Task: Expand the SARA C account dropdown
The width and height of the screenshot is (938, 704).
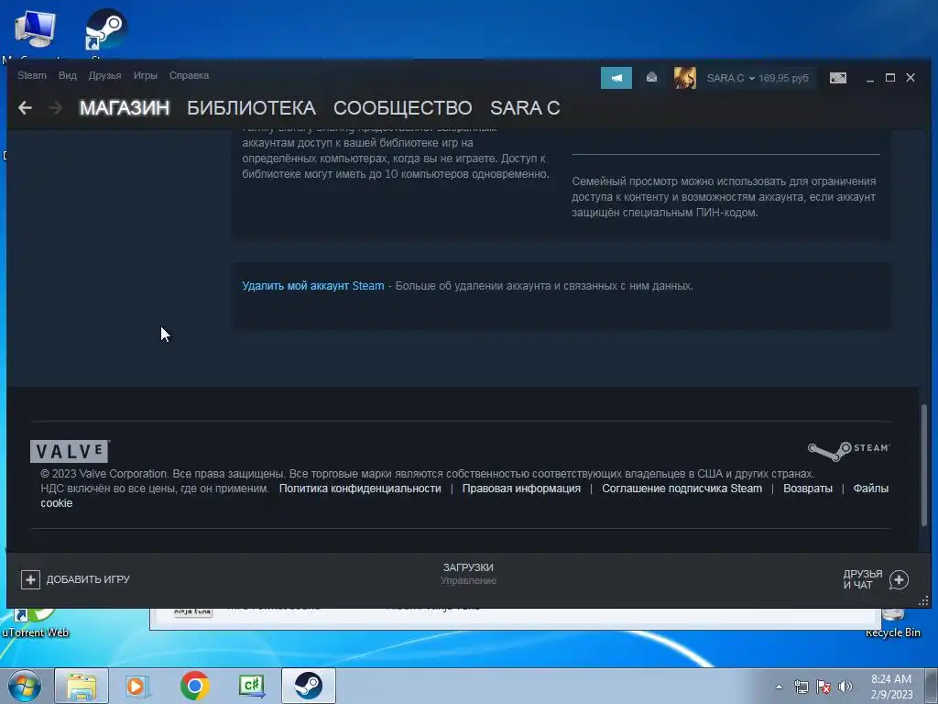Action: pyautogui.click(x=730, y=78)
